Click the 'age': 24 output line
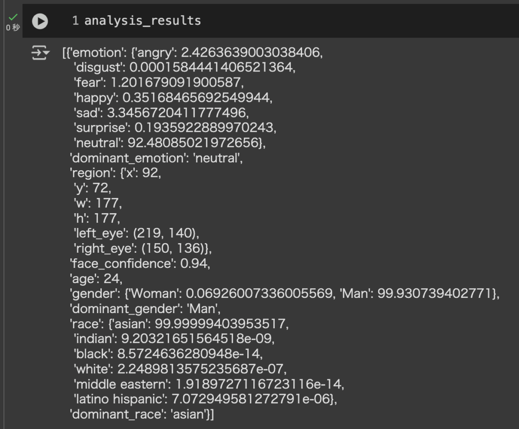The height and width of the screenshot is (429, 519). tap(96, 278)
